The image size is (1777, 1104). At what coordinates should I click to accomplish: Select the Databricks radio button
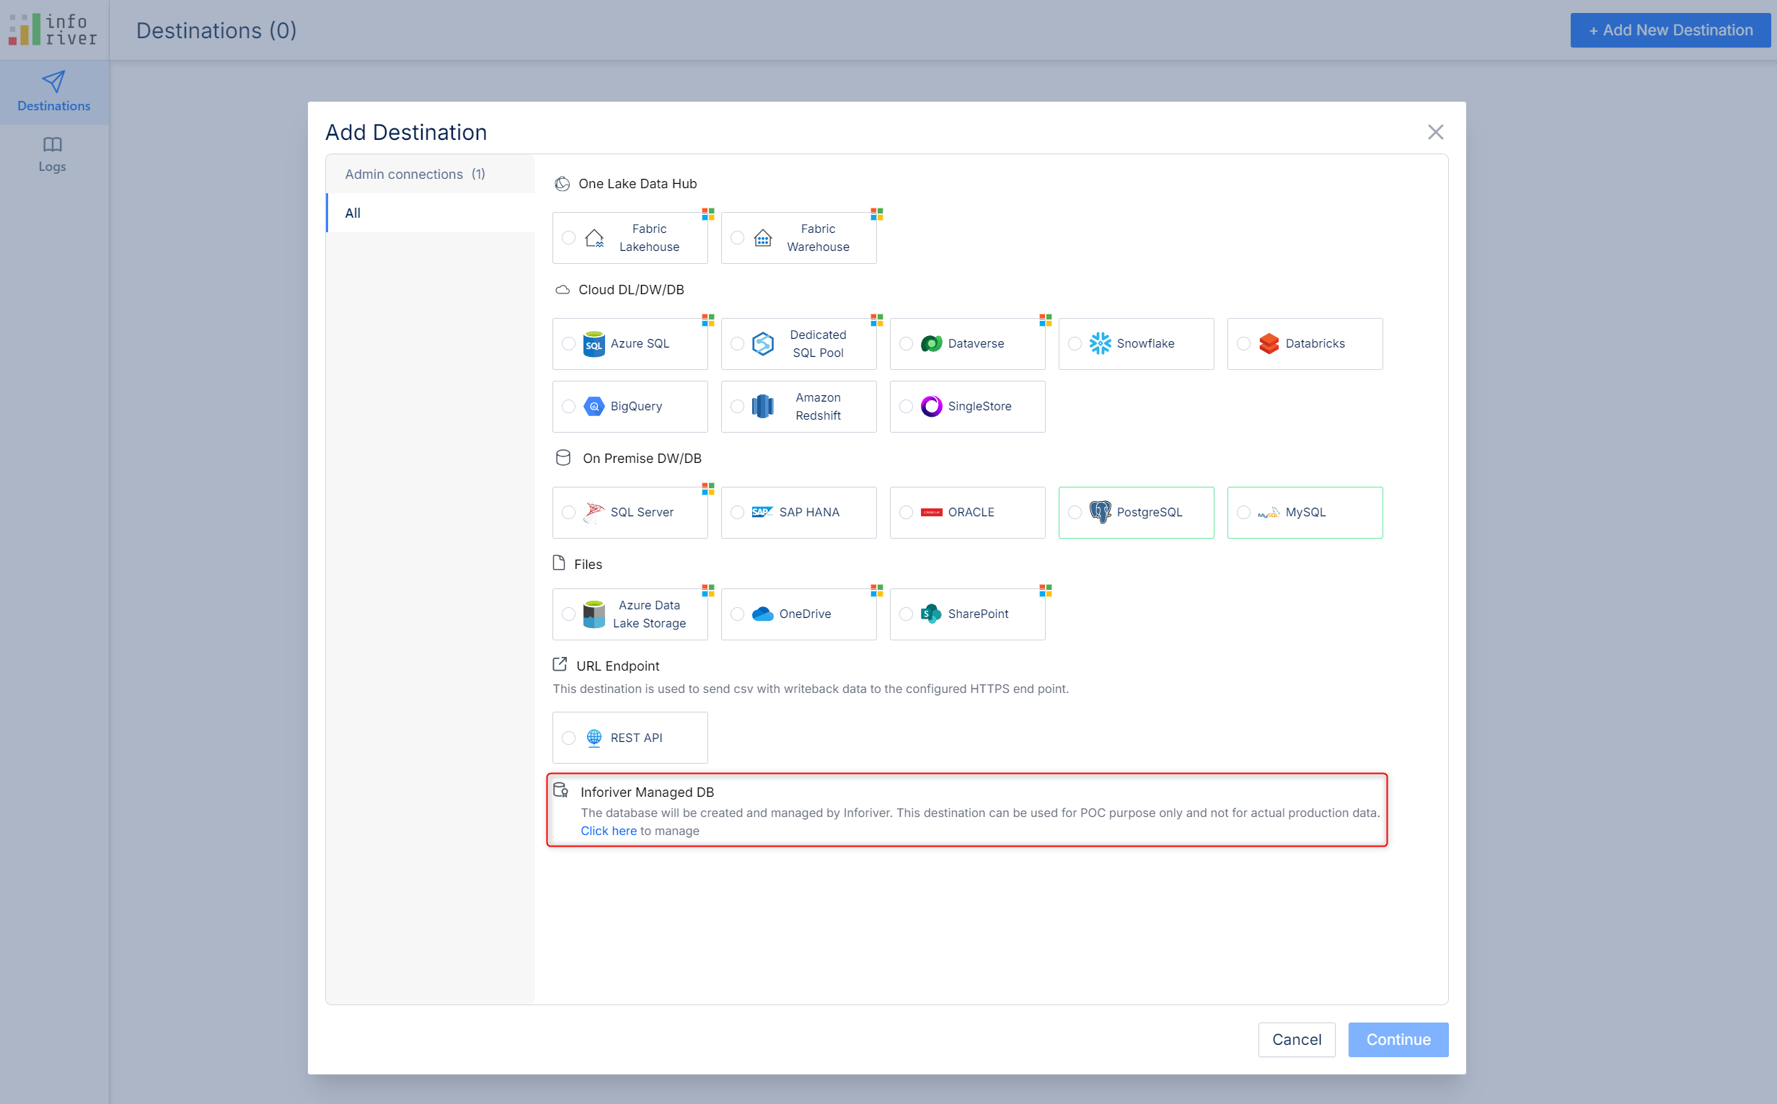point(1243,344)
